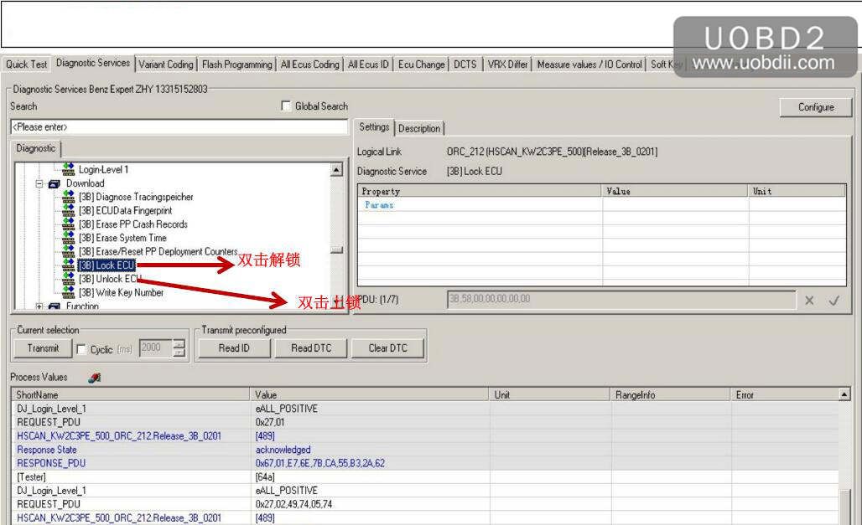Select [3B] ECUData Fingerprint item
Screen dimensions: 862x525
pyautogui.click(x=125, y=210)
